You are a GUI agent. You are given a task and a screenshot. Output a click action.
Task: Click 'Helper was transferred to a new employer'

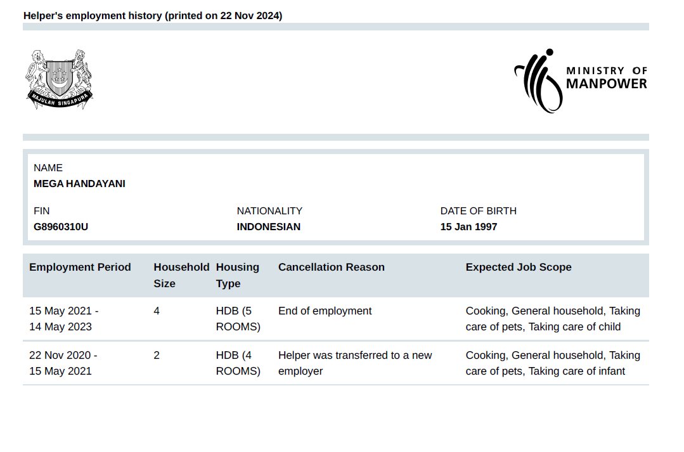pyautogui.click(x=354, y=363)
